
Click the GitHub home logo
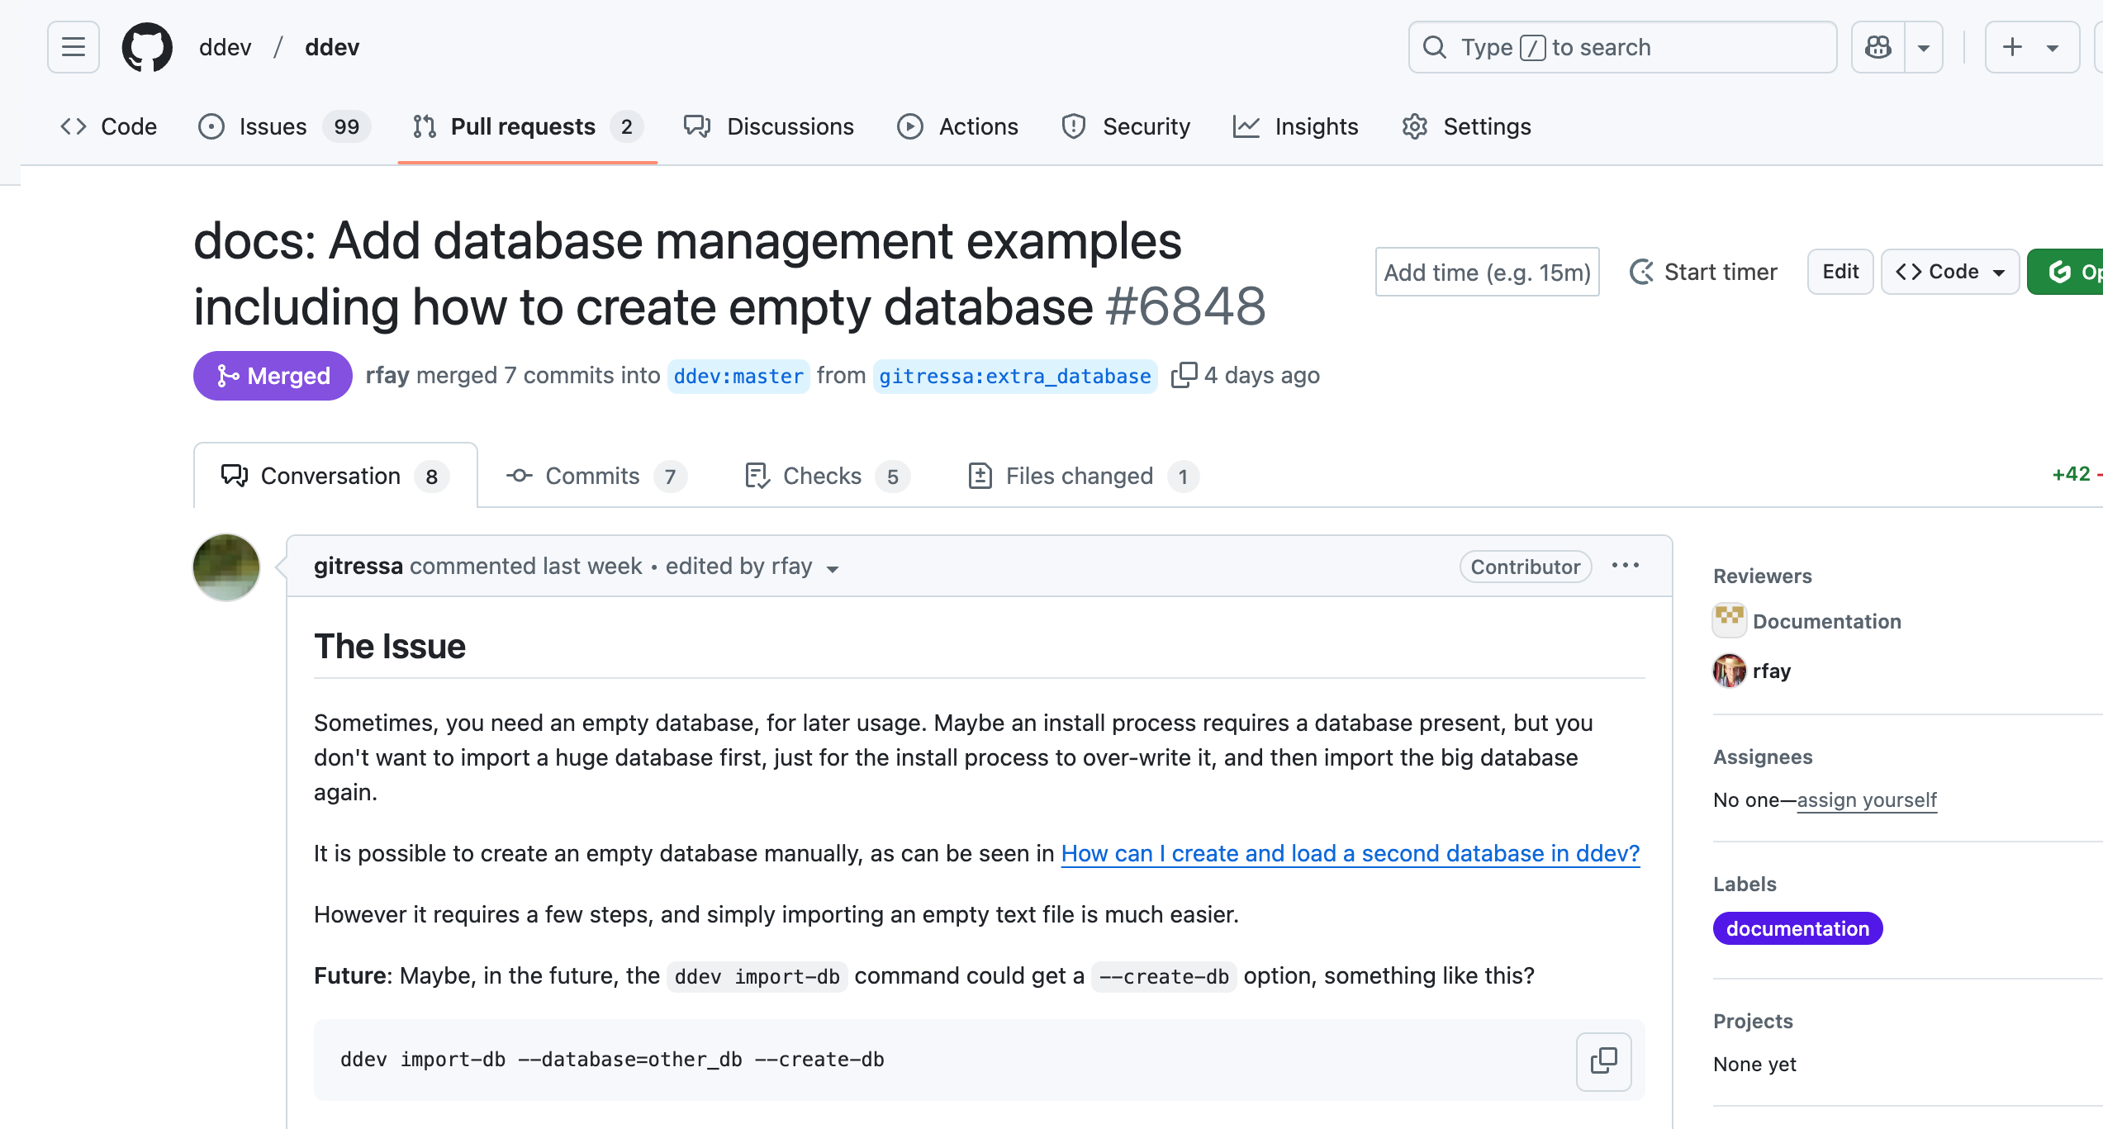pyautogui.click(x=147, y=47)
